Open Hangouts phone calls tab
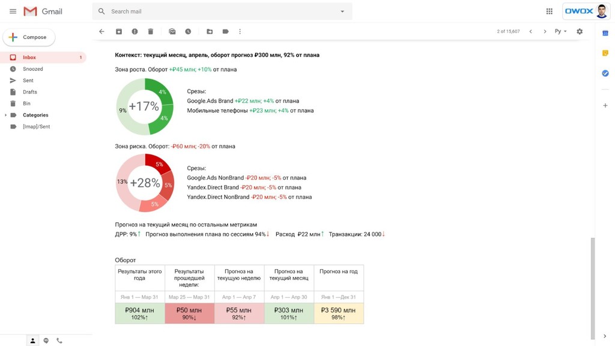This screenshot has width=615, height=346. [59, 341]
